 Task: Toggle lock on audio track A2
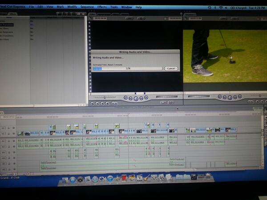[9, 147]
